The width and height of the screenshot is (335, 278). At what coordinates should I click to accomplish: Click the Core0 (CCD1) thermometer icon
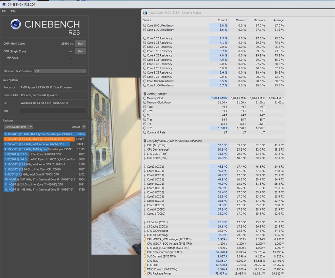[x=145, y=167]
